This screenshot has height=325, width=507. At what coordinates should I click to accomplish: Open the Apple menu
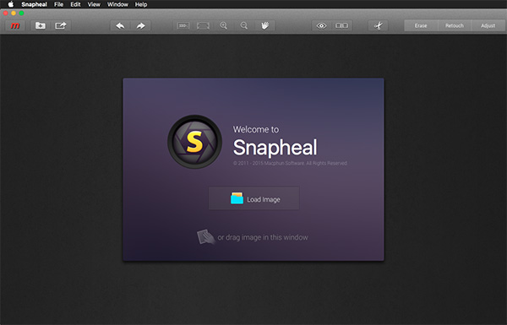(x=11, y=4)
